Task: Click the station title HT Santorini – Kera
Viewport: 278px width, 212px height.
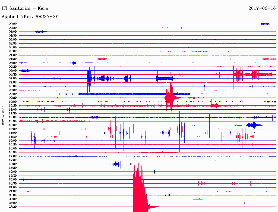Action: click(x=25, y=8)
